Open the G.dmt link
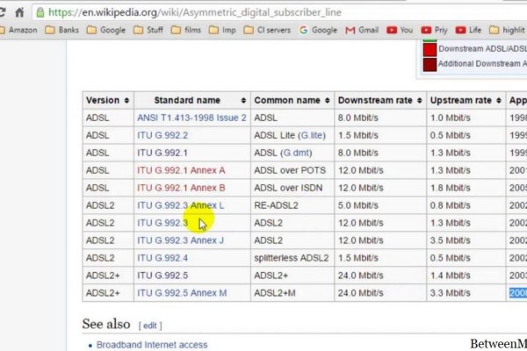Screen dimensions: 527x351 pyautogui.click(x=295, y=153)
